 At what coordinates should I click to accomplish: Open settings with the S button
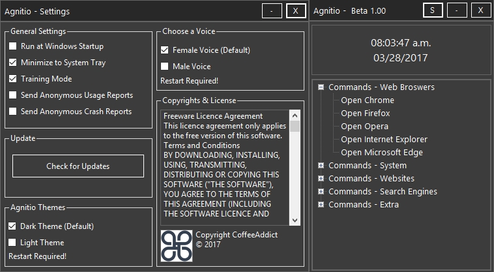[x=433, y=10]
